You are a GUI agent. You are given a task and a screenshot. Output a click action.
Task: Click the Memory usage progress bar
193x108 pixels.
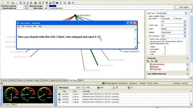pos(52,6)
